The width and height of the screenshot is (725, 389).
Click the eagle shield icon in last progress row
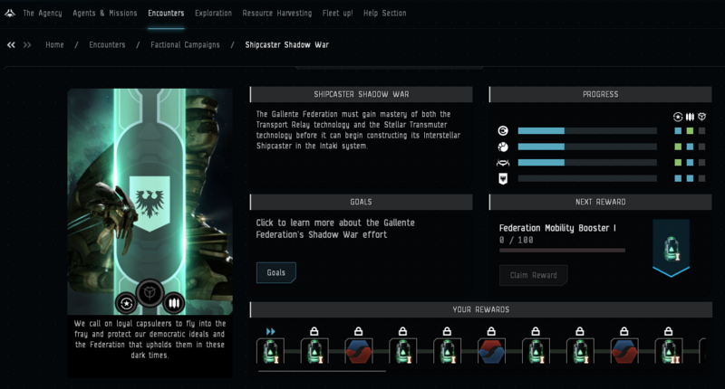[x=503, y=178]
